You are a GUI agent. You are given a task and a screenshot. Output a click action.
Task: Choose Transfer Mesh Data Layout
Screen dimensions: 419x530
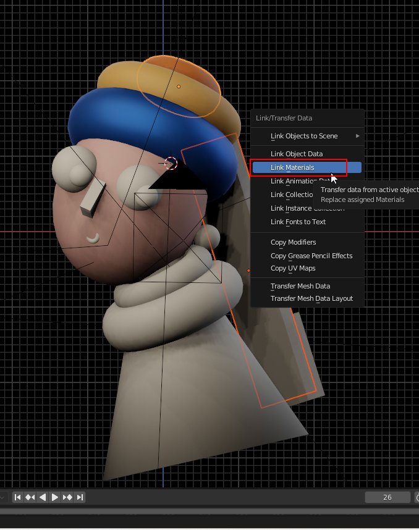[x=307, y=298]
